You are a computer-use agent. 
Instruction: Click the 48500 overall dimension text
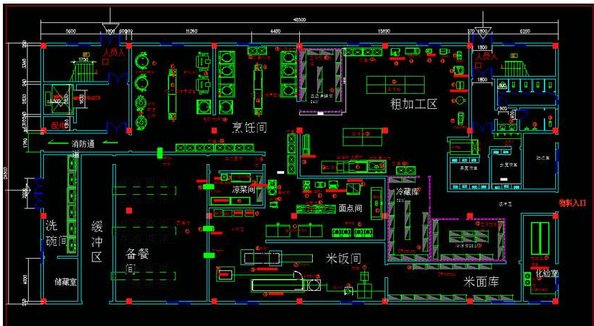click(298, 20)
